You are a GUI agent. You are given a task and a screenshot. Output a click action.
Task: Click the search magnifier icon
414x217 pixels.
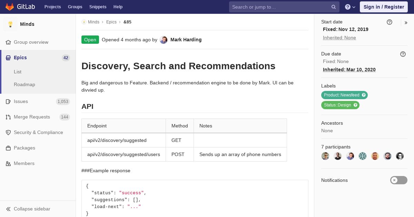point(334,7)
